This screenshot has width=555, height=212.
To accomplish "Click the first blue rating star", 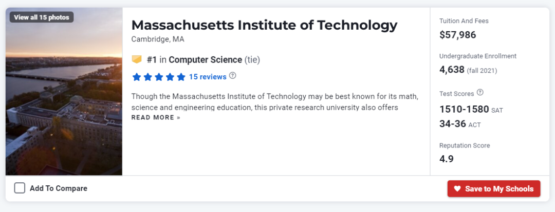I will click(137, 77).
